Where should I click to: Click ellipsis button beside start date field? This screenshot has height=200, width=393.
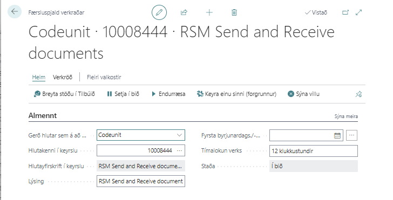pyautogui.click(x=351, y=135)
